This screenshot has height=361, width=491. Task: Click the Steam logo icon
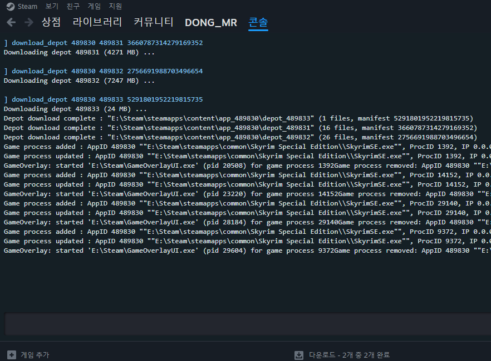[11, 7]
